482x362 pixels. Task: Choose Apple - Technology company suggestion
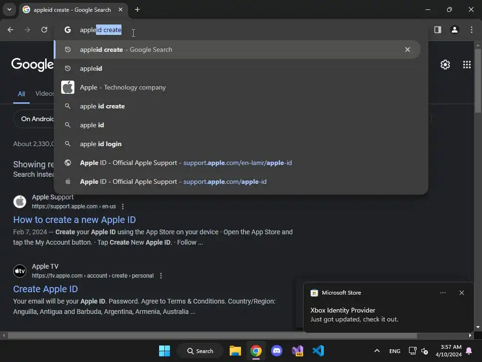pos(237,87)
